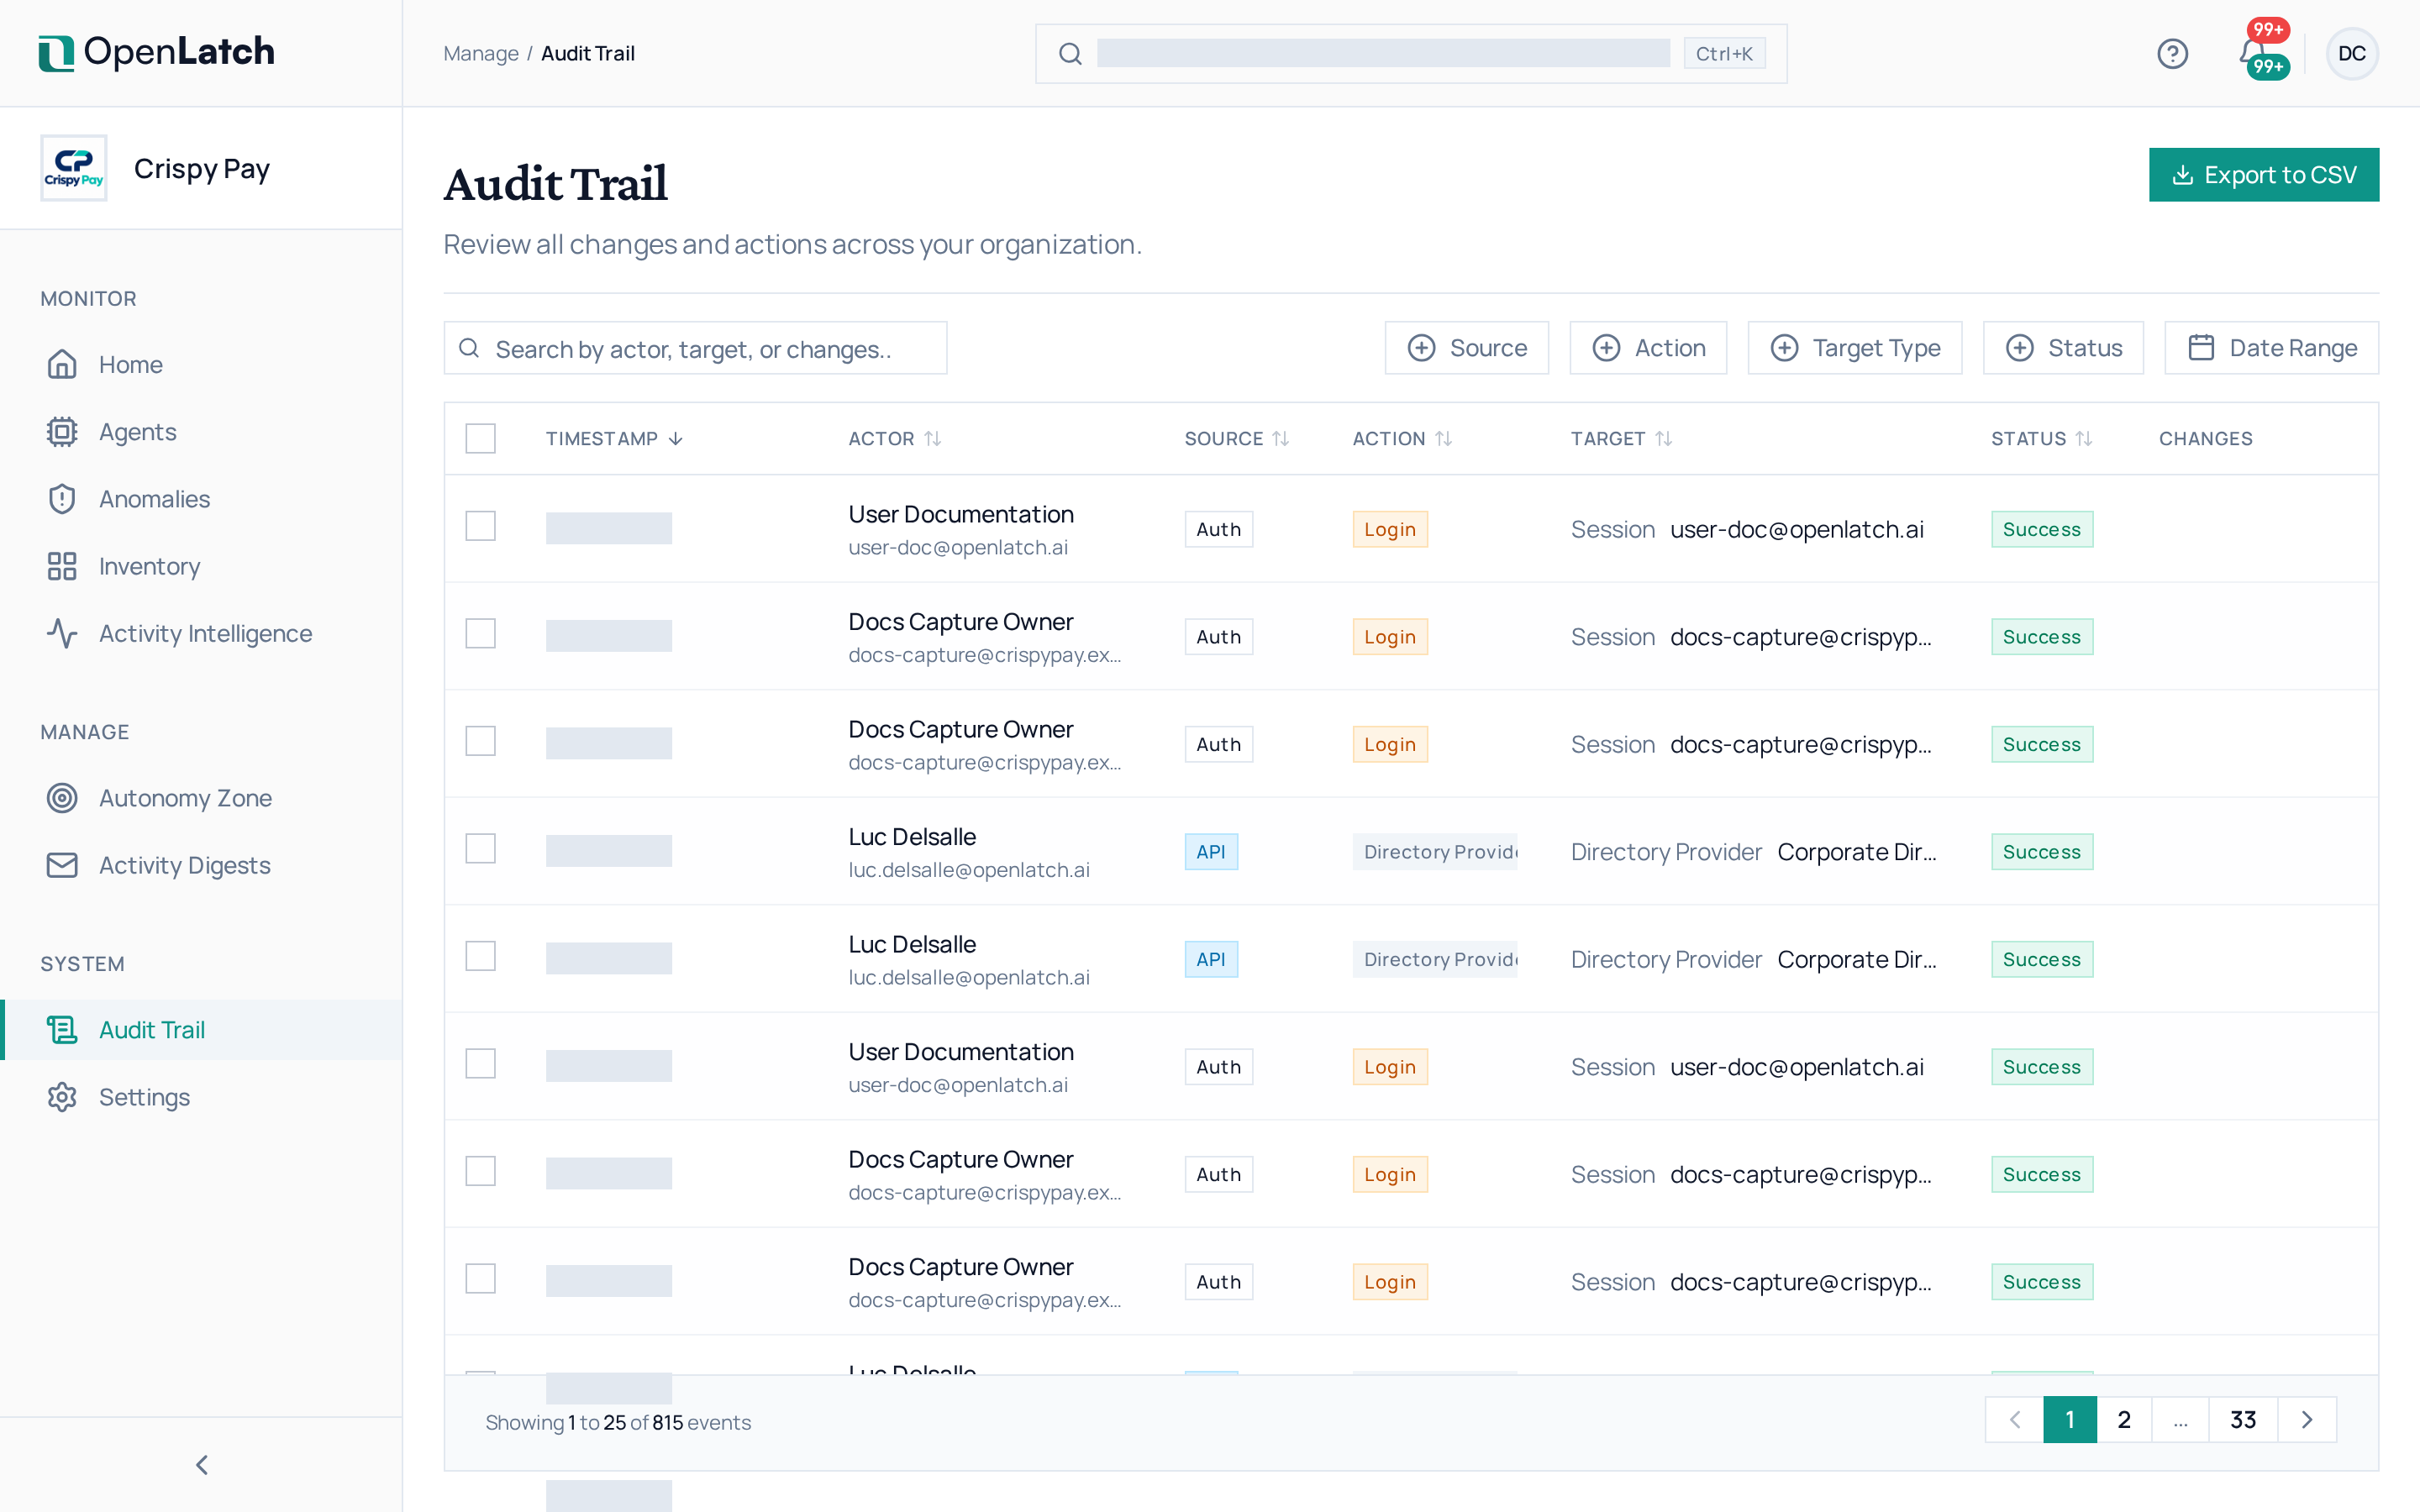Screen dimensions: 2420x1512
Task: Open the Date Range picker
Action: (x=2271, y=347)
